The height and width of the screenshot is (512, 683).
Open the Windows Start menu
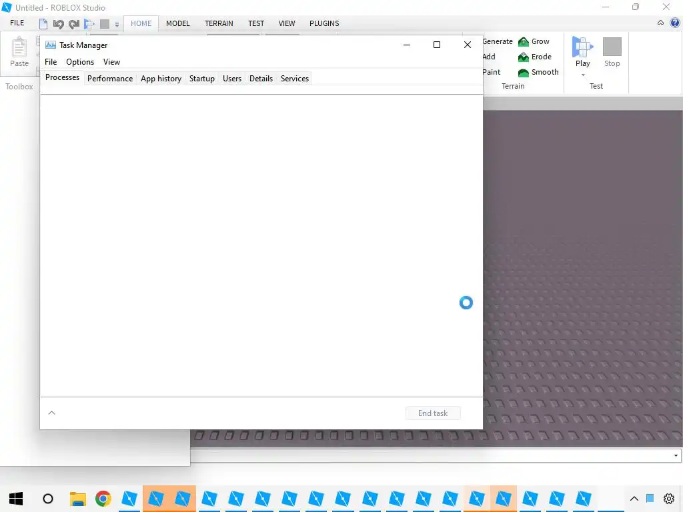pyautogui.click(x=16, y=499)
